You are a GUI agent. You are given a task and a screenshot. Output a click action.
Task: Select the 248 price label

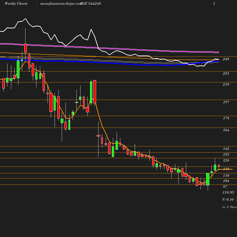tap(226, 59)
